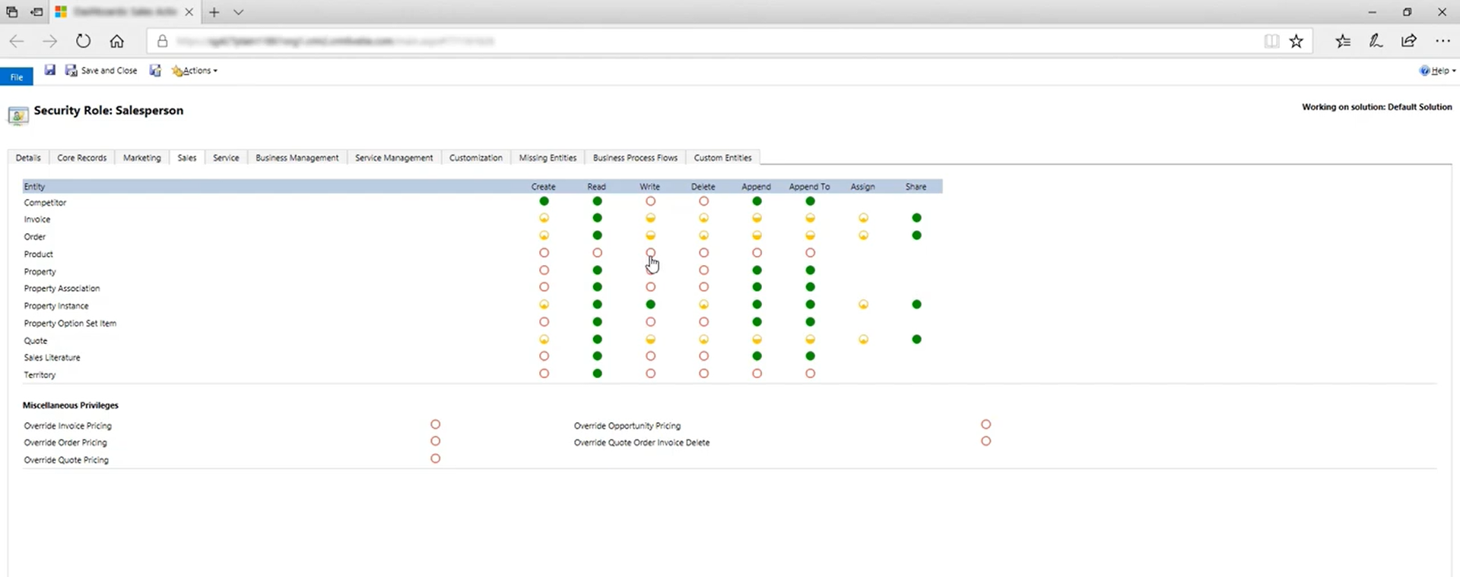Screen dimensions: 1460x577
Task: Open Business Process Flows tab
Action: 635,158
